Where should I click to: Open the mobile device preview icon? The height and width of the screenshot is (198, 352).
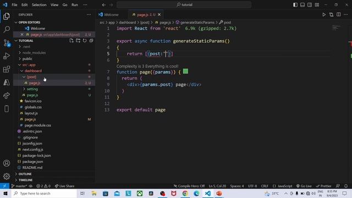tap(7, 109)
